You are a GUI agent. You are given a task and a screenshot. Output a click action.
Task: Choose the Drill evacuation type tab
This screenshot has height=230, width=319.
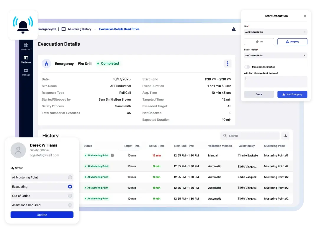pyautogui.click(x=259, y=42)
